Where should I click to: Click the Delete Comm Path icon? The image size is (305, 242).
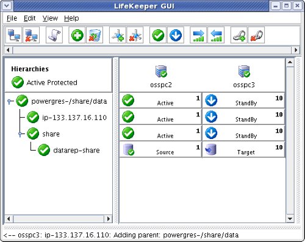click(135, 35)
